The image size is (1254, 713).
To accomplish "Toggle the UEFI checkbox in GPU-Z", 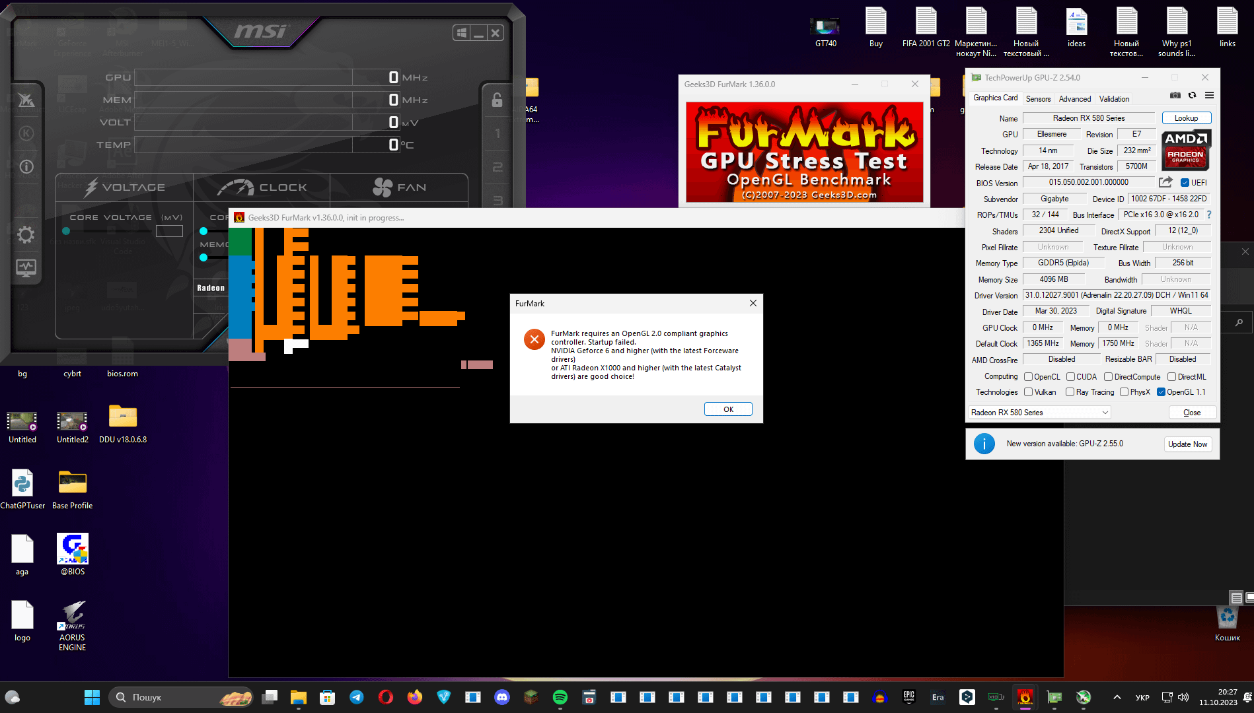I will pos(1185,183).
